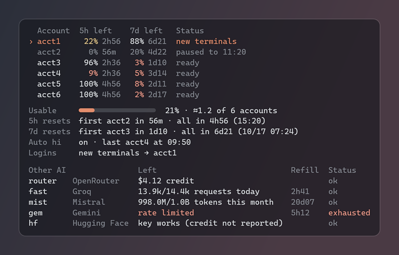Click '13.9k/14.4k requests today'
This screenshot has width=399, height=255.
tap(199, 192)
